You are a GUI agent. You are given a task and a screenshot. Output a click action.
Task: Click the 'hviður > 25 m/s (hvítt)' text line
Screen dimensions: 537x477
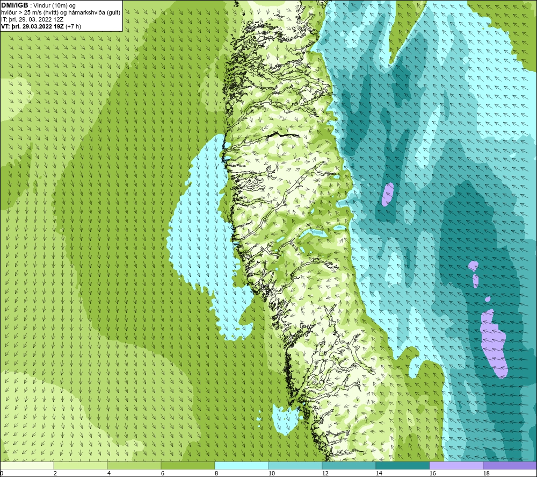point(30,13)
